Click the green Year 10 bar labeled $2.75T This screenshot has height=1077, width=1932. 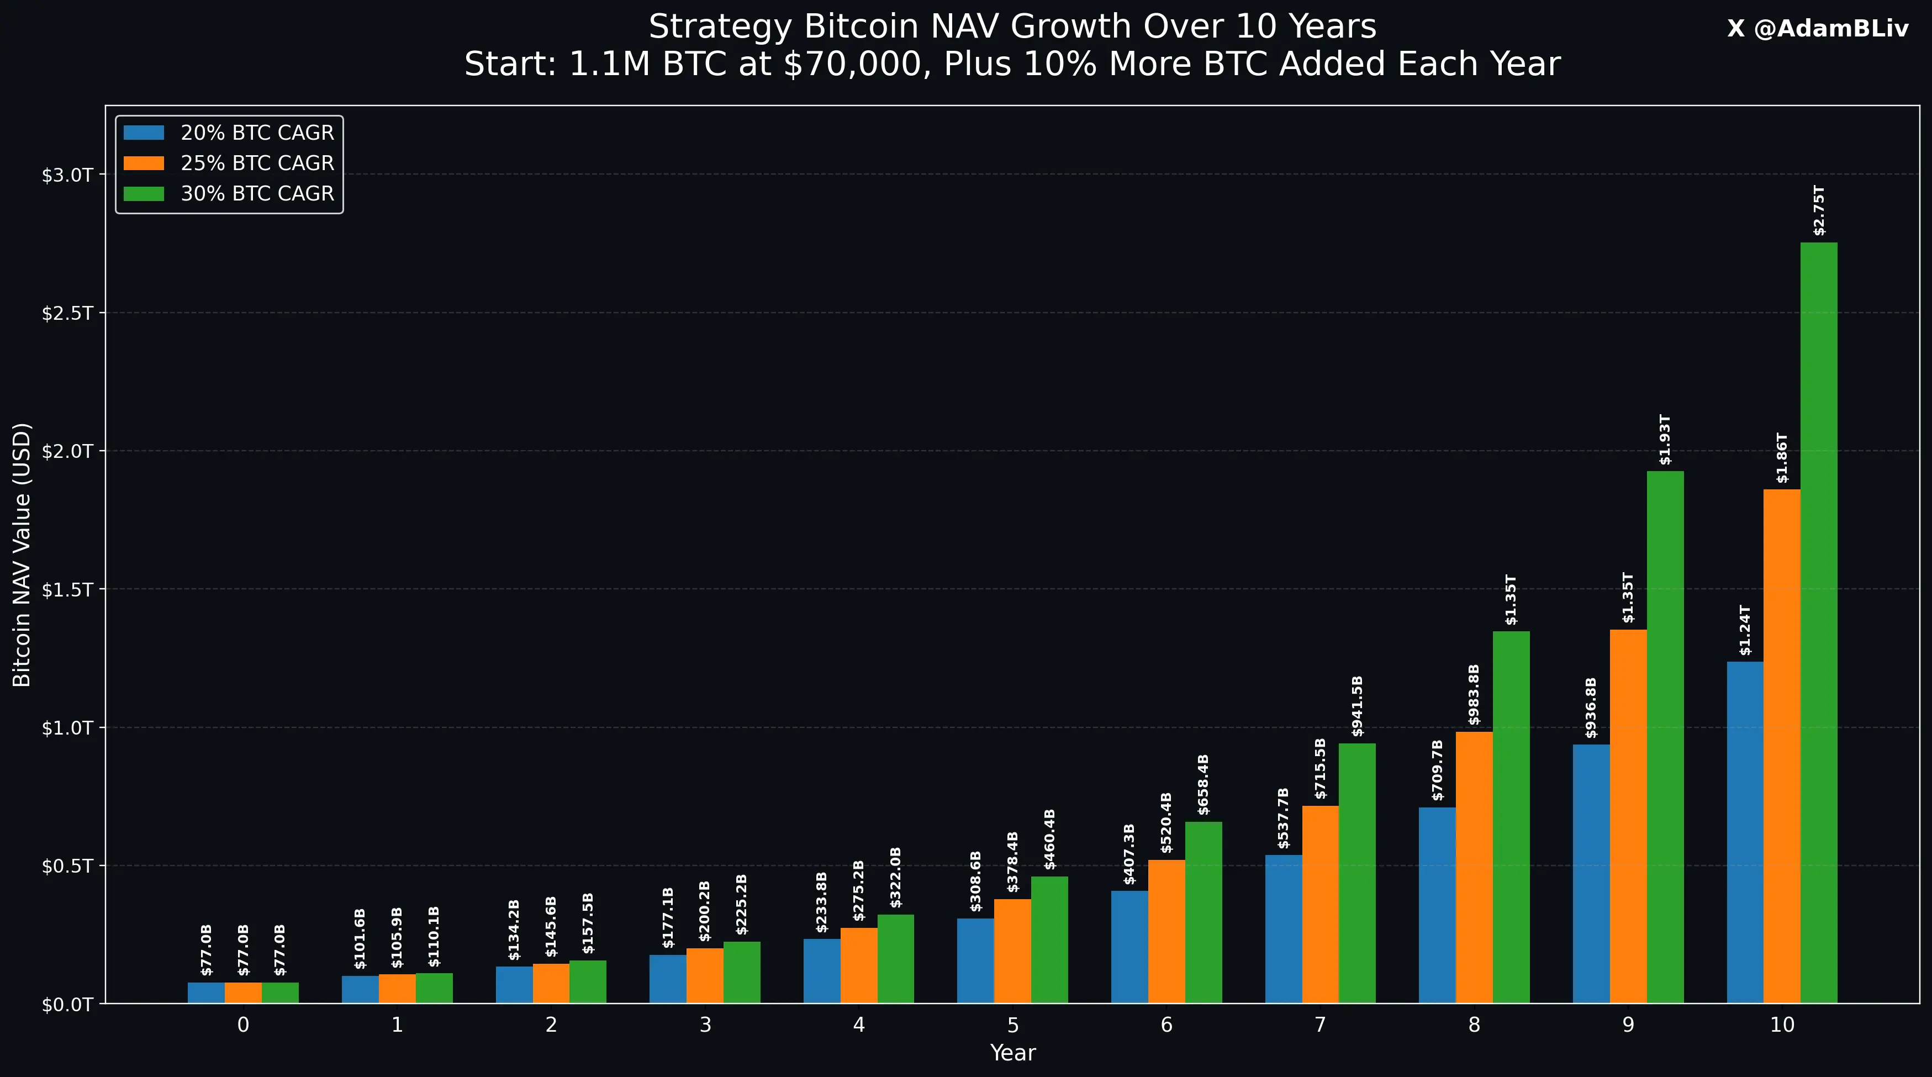point(1819,622)
